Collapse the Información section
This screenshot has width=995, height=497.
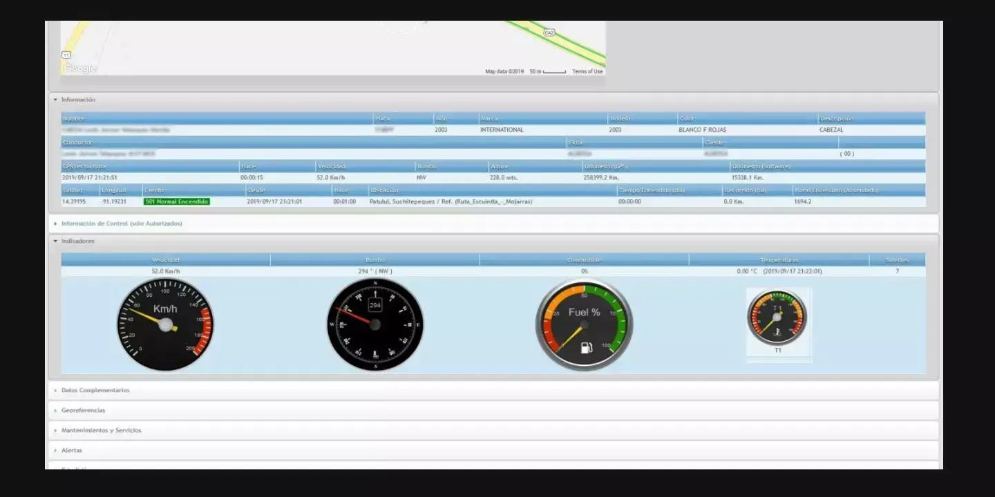78,99
